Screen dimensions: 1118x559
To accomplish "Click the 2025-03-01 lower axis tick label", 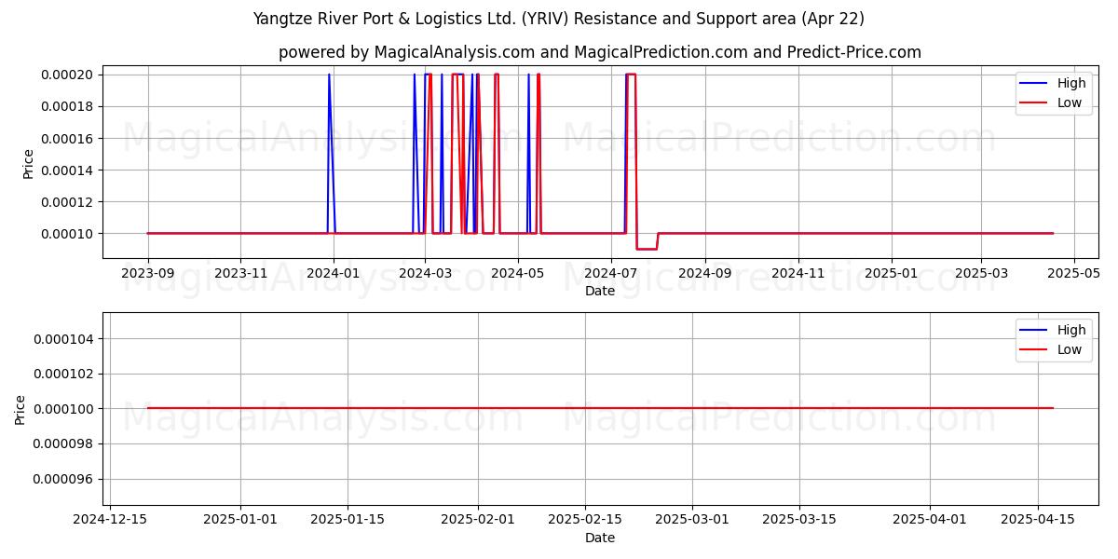I will [692, 520].
